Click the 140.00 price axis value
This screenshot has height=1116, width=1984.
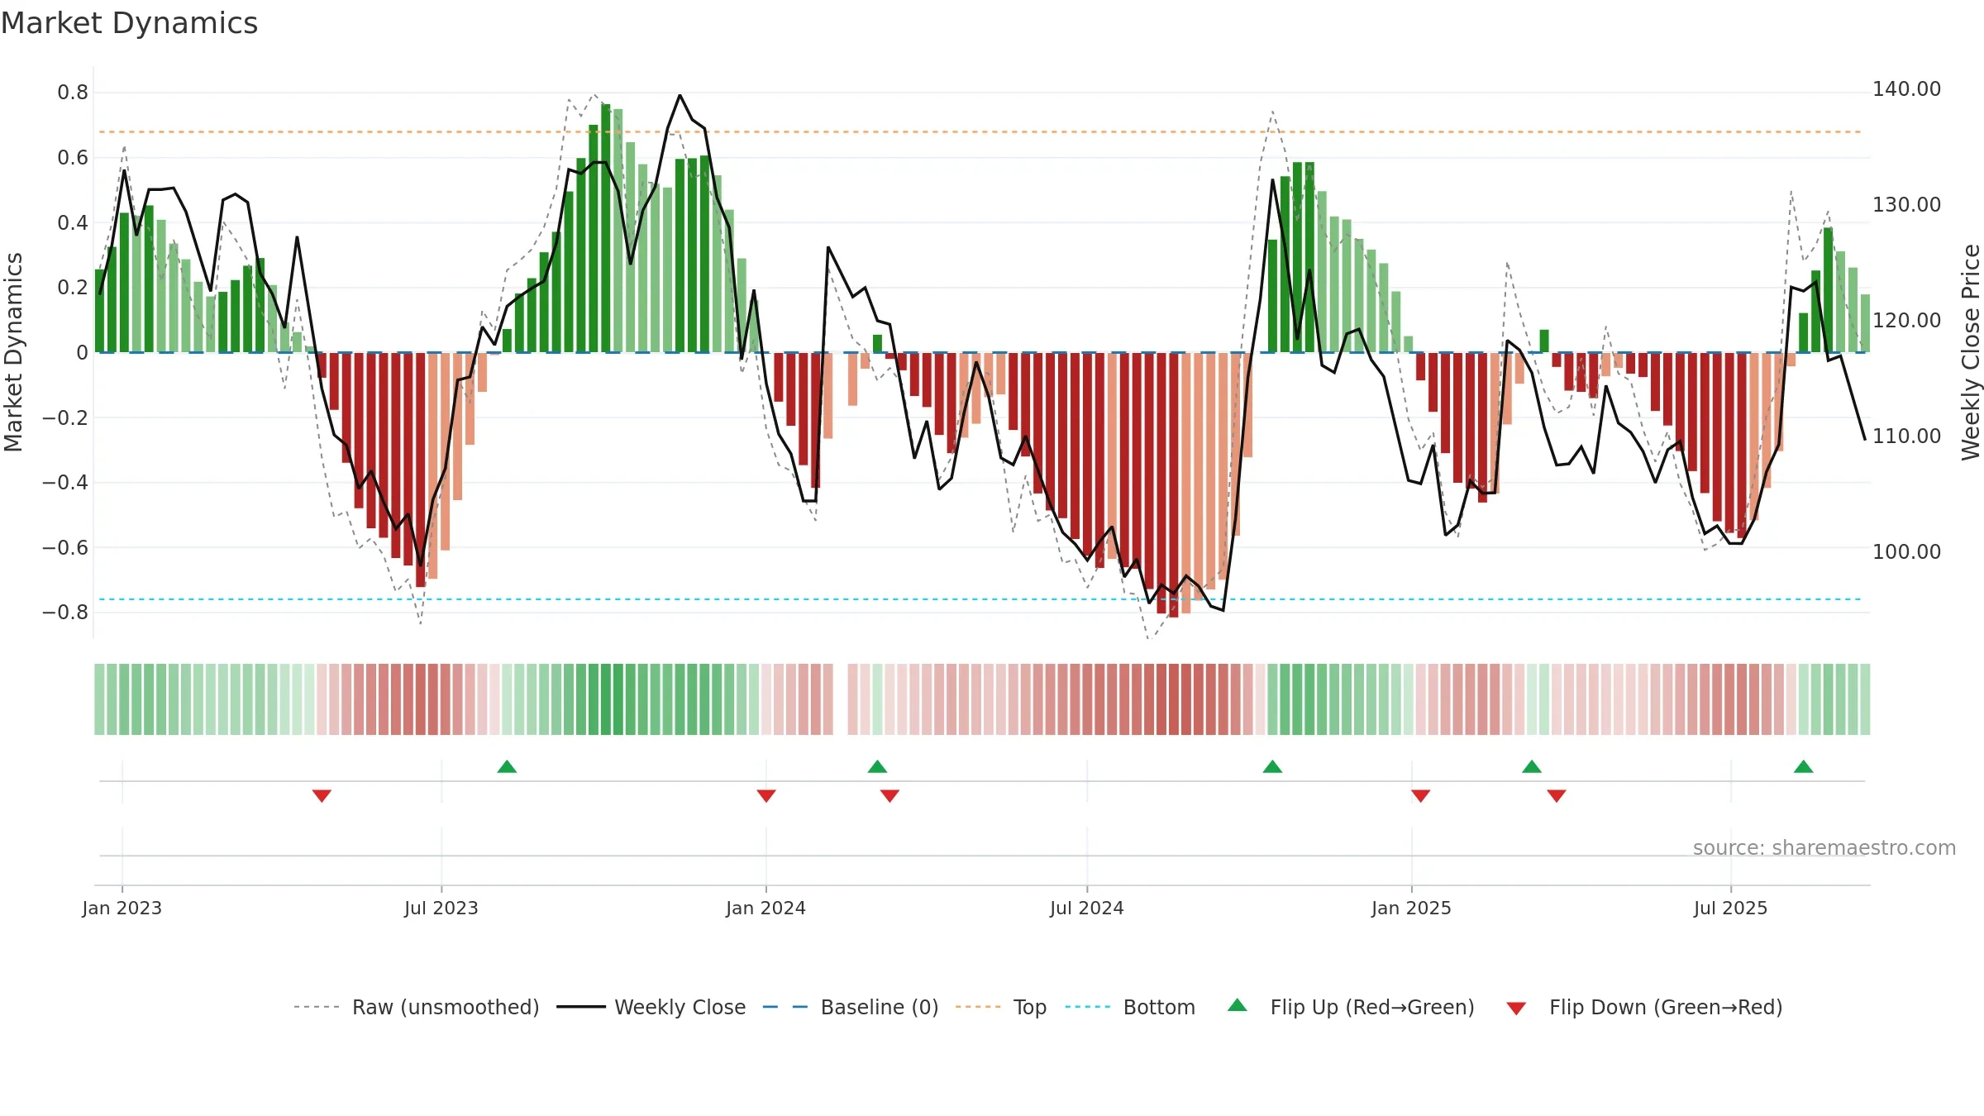tap(1906, 89)
